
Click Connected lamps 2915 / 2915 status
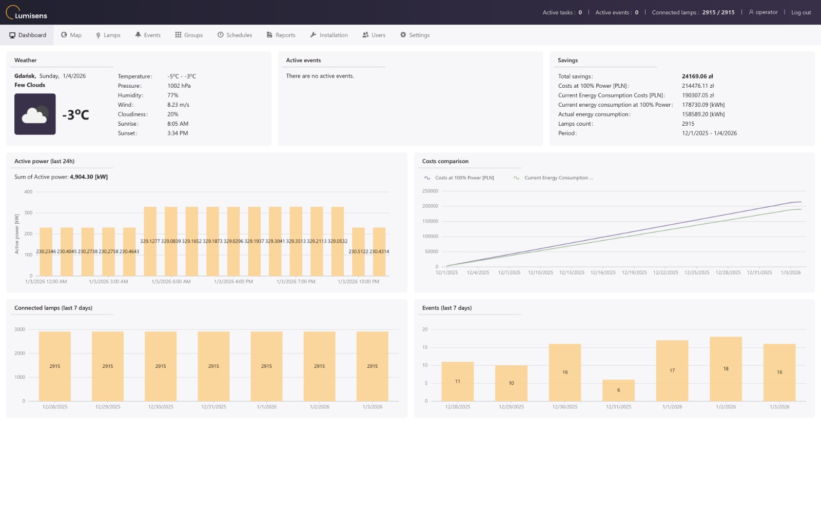tap(693, 12)
